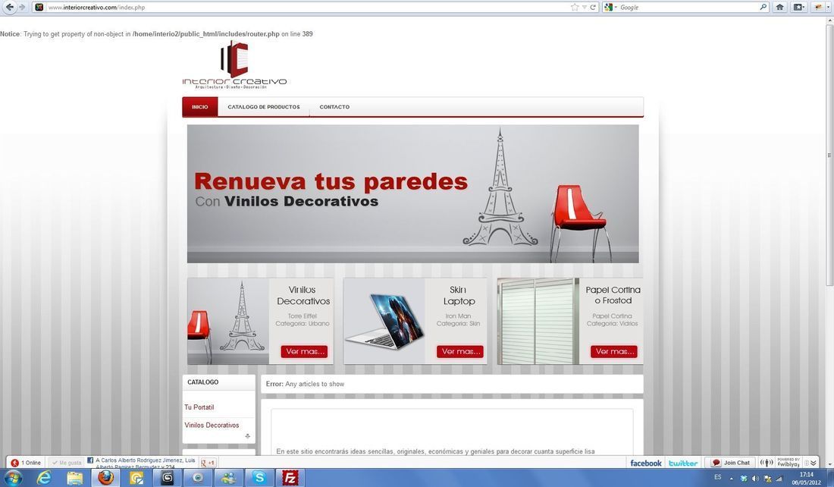Click Ver mas under Vinilos Decorativos
Screen dimensions: 834x487
tap(304, 351)
